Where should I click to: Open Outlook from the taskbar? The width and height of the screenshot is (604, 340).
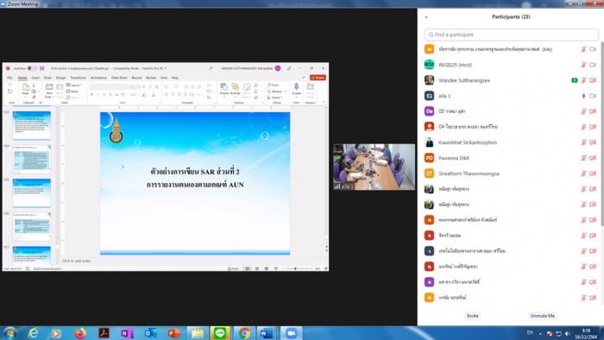150,333
